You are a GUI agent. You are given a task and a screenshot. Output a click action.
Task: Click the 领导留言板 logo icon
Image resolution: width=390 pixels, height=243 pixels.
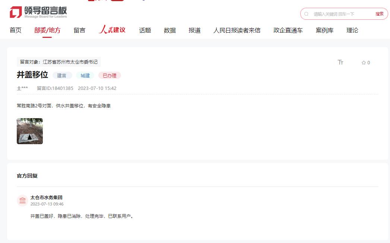coord(16,12)
